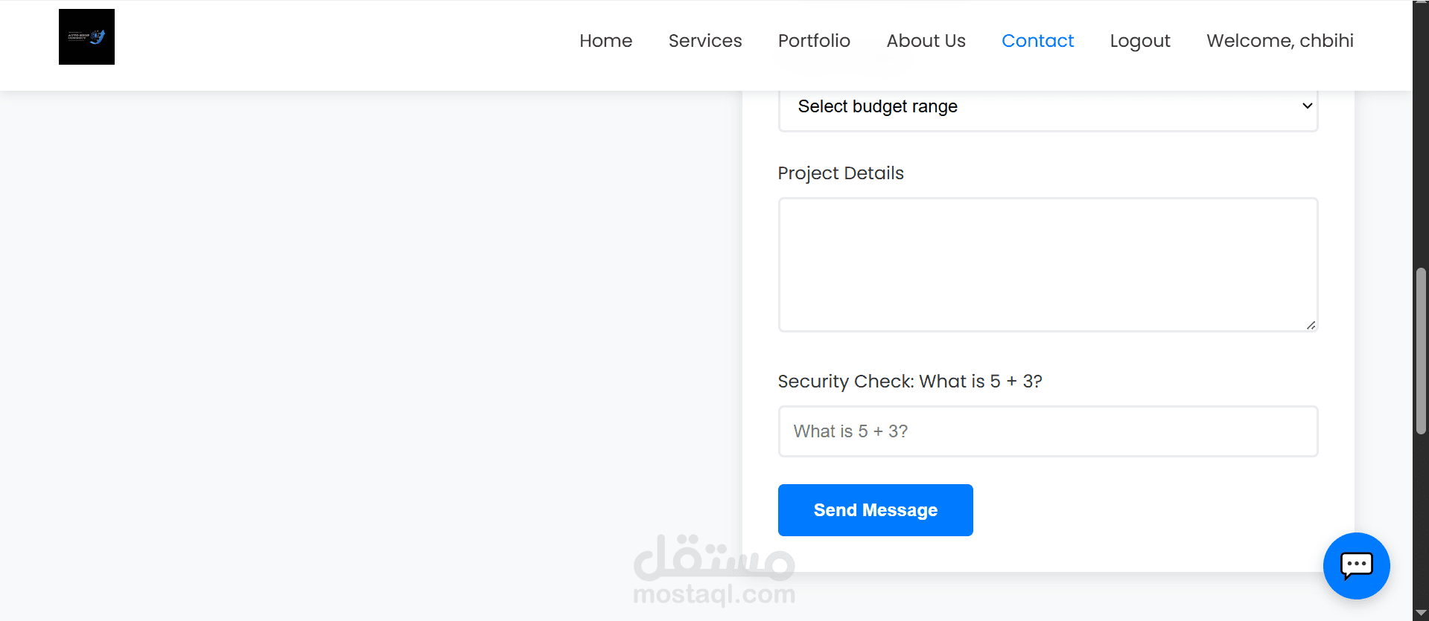Image resolution: width=1429 pixels, height=621 pixels.
Task: Focus the Project Details text area
Action: coord(1048,265)
